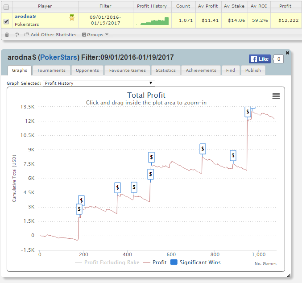Toggle Profit Excluding Rake legend series
The height and width of the screenshot is (283, 302).
(107, 262)
